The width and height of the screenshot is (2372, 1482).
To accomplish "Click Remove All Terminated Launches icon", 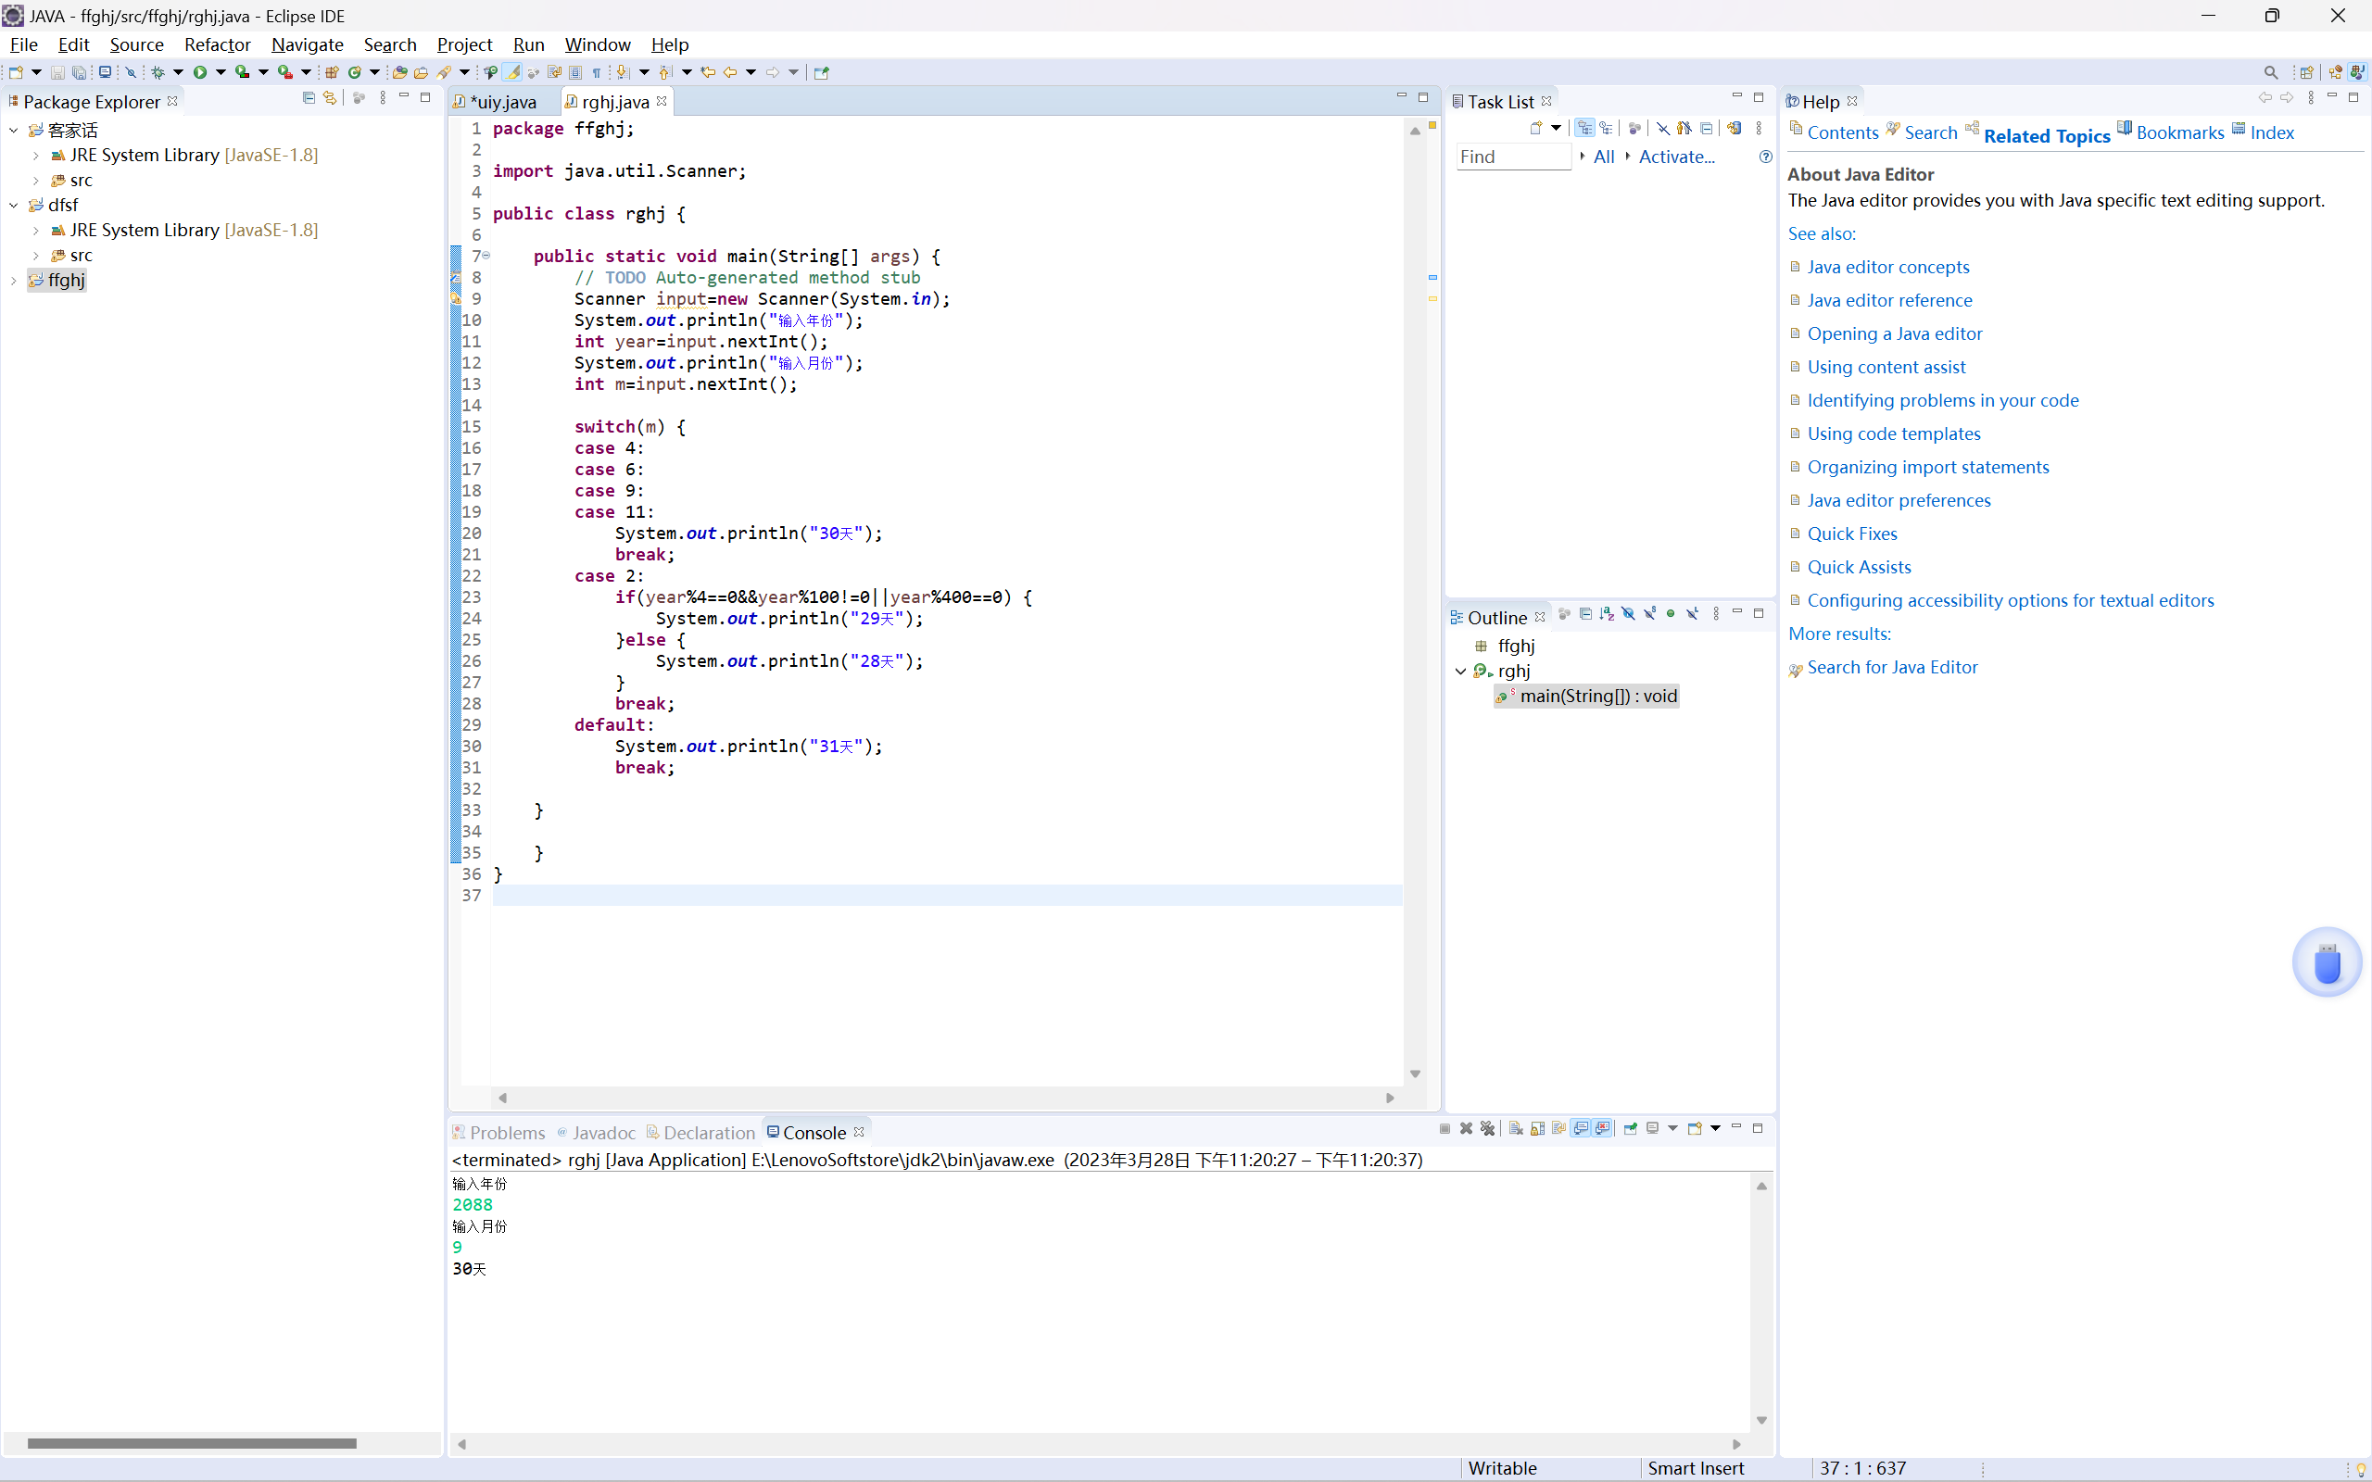I will coord(1488,1128).
